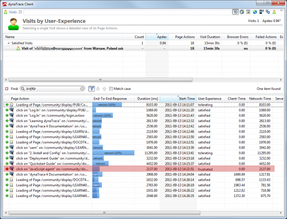The image size is (287, 219).
Task: Click the visitor icon on the Warsaw visit row
Action: [x=18, y=48]
